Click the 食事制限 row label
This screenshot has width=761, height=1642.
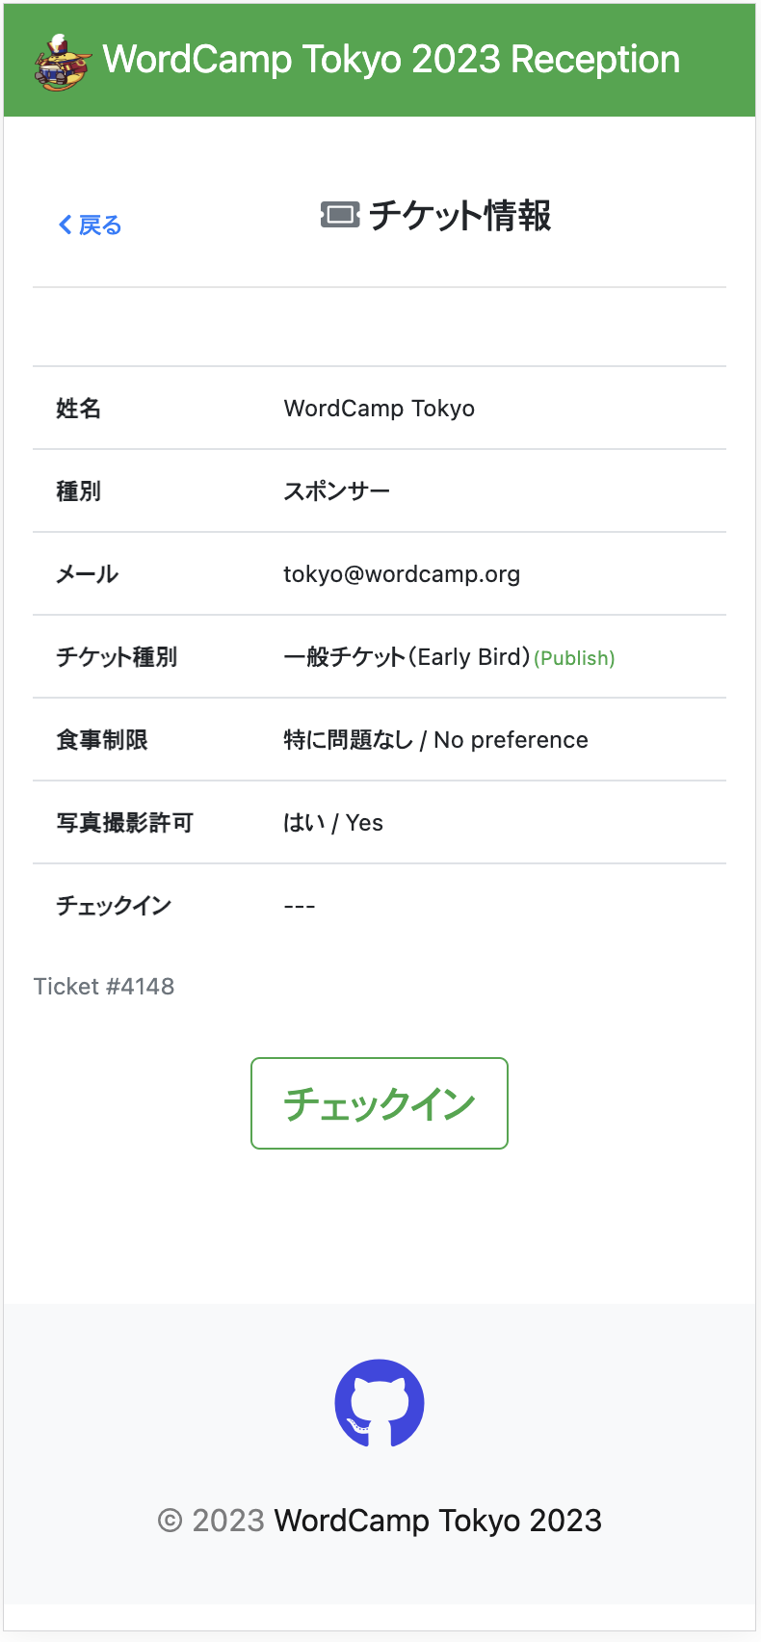click(102, 740)
